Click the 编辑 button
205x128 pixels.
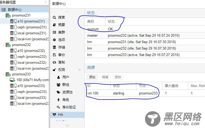point(105,77)
